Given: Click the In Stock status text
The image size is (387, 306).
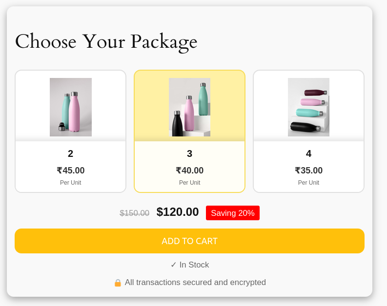Looking at the screenshot, I should click(x=194, y=265).
